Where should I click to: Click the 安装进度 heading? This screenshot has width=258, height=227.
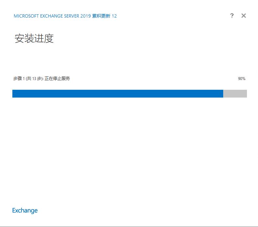[34, 38]
